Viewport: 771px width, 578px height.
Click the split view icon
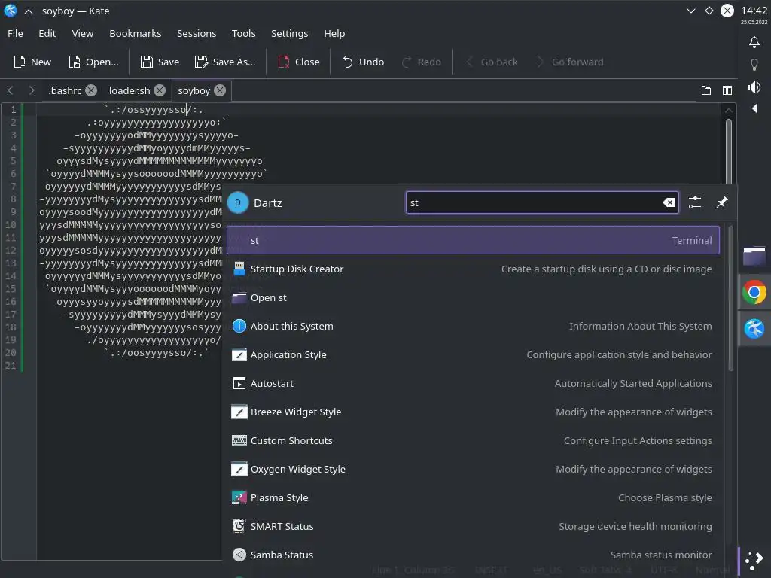click(x=727, y=90)
